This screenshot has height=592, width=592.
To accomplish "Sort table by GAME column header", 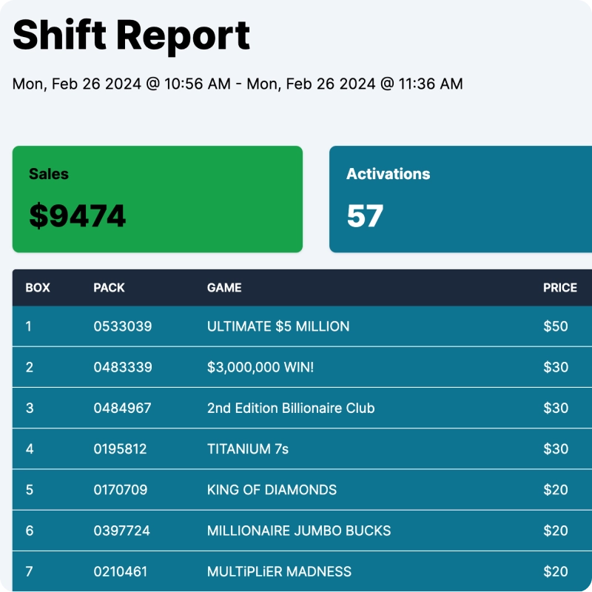I will coord(222,288).
